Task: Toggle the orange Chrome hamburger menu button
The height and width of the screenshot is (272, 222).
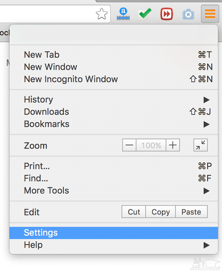Action: pyautogui.click(x=210, y=14)
